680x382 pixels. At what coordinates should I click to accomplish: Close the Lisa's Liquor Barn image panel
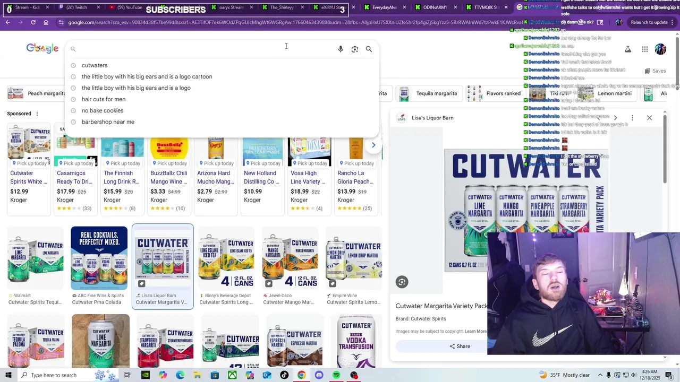(x=649, y=118)
